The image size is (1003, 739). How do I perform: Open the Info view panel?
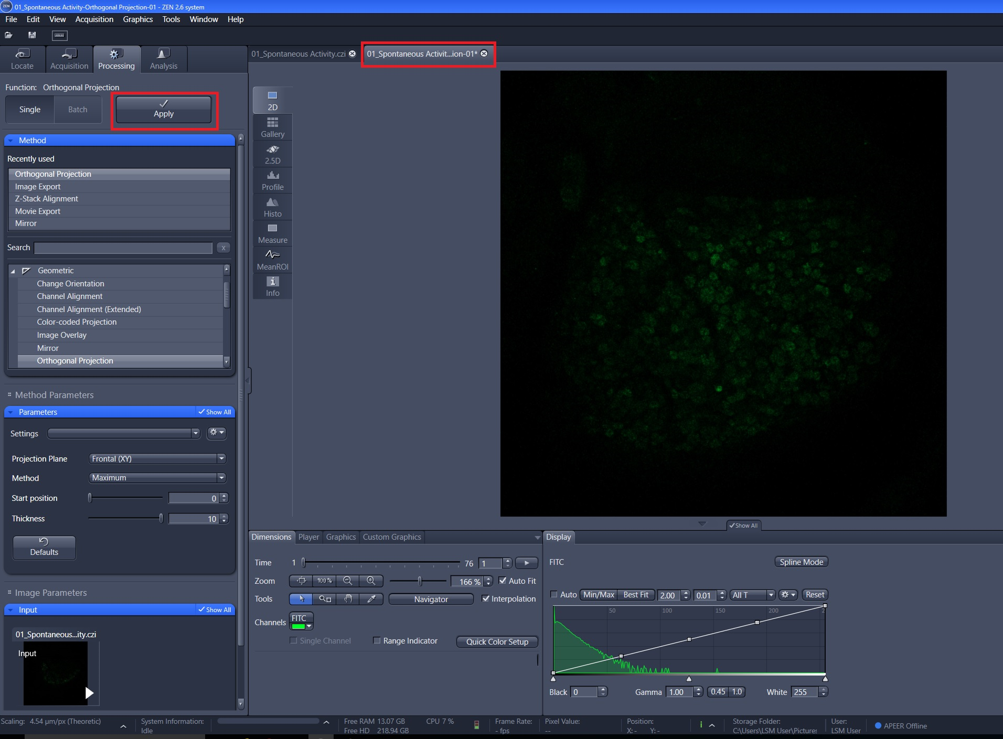[x=272, y=286]
